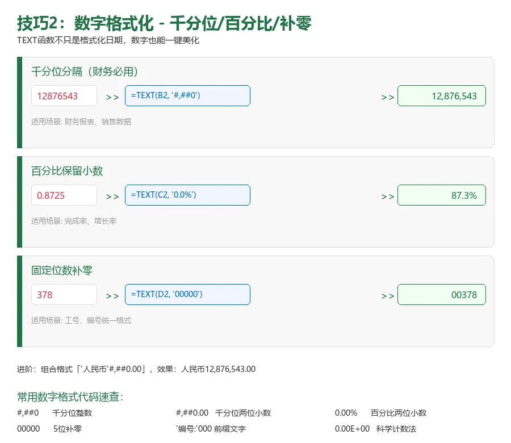Click the format code '编号:'000 前缀文字
The width and height of the screenshot is (511, 443).
pos(211,429)
